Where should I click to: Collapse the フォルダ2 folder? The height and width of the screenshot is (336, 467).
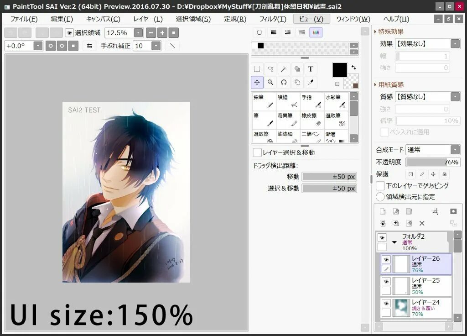[394, 242]
